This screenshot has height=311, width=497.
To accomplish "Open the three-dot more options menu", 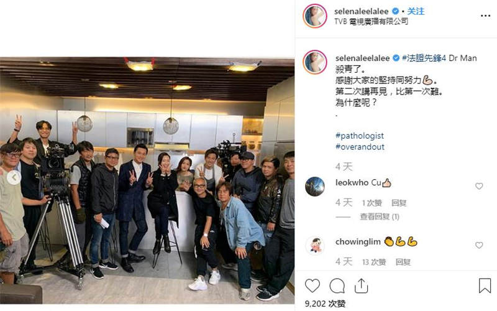I will (x=485, y=16).
